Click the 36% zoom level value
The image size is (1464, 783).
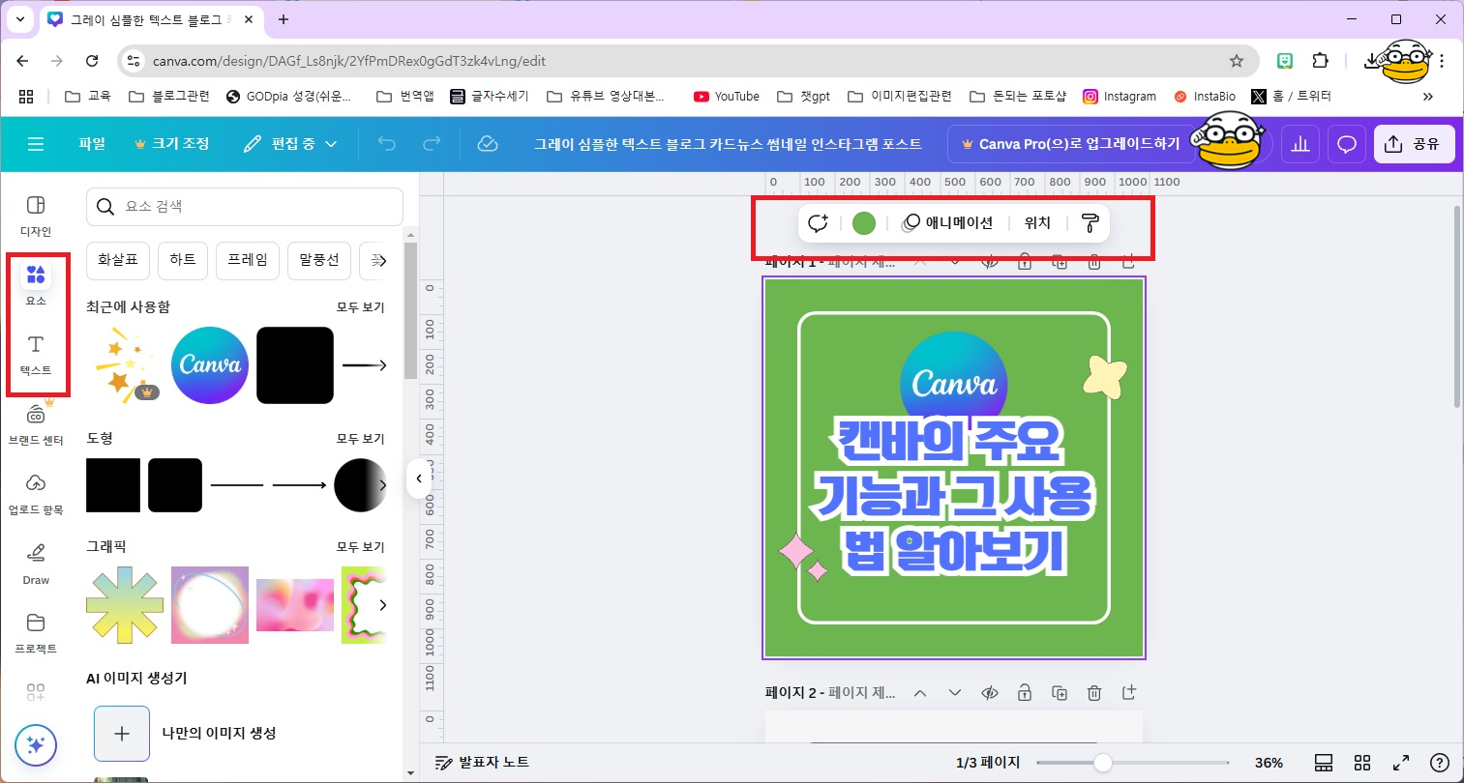pos(1269,763)
